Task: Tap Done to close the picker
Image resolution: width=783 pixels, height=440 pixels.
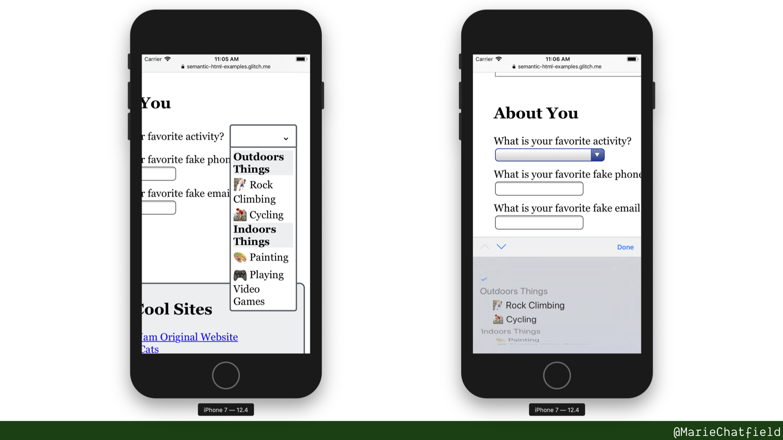Action: tap(626, 246)
